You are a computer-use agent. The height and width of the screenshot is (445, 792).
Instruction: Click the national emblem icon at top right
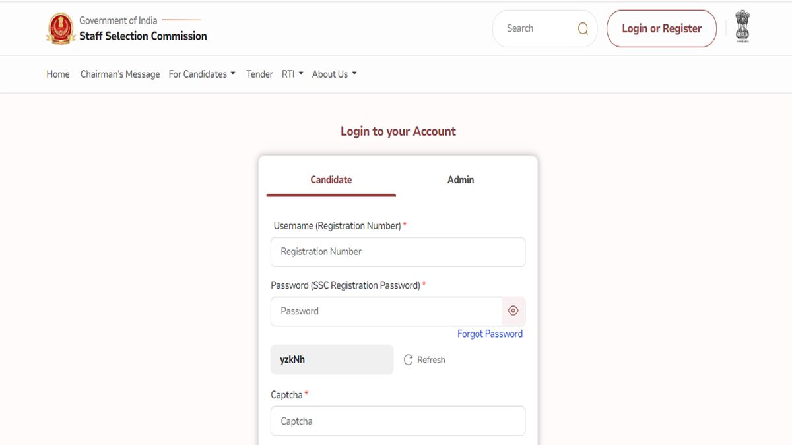click(743, 26)
